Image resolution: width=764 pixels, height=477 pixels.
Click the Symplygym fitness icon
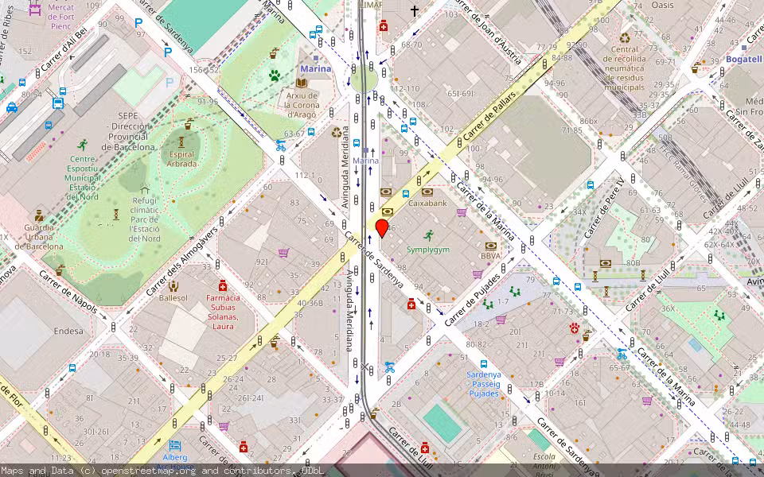click(428, 236)
